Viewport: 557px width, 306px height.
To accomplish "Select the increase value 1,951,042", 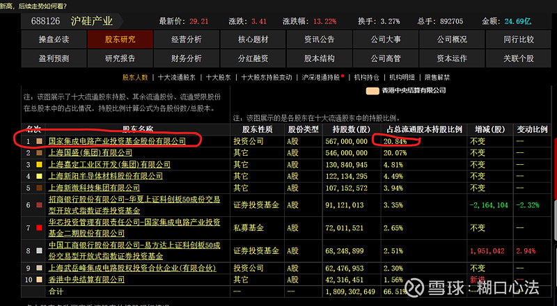I will pos(487,251).
